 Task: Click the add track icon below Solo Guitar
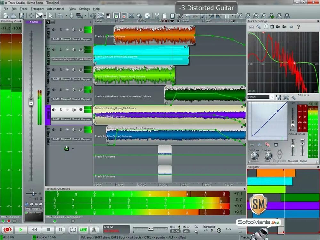pos(67,148)
